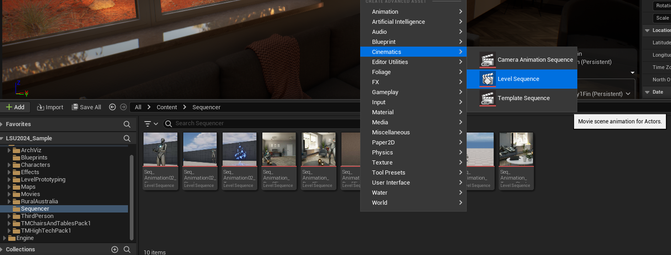Click the Collections add plus icon
Viewport: 671px width, 255px height.
(x=115, y=250)
